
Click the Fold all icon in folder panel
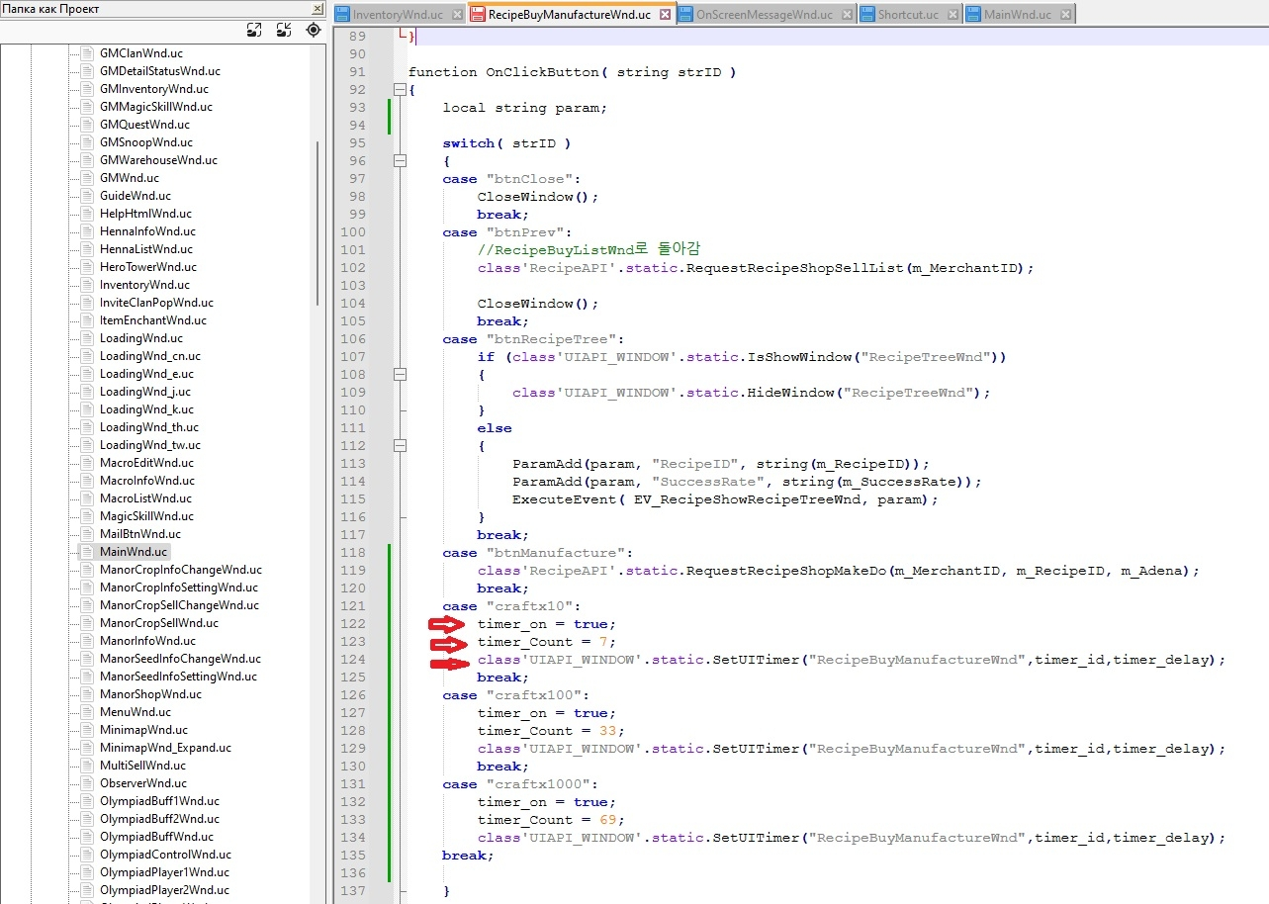(x=284, y=30)
